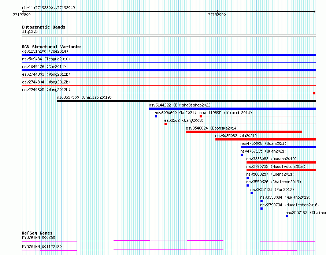Click the MYO7A|NM_000260 gene label
The height and width of the screenshot is (255, 326).
pos(38,237)
